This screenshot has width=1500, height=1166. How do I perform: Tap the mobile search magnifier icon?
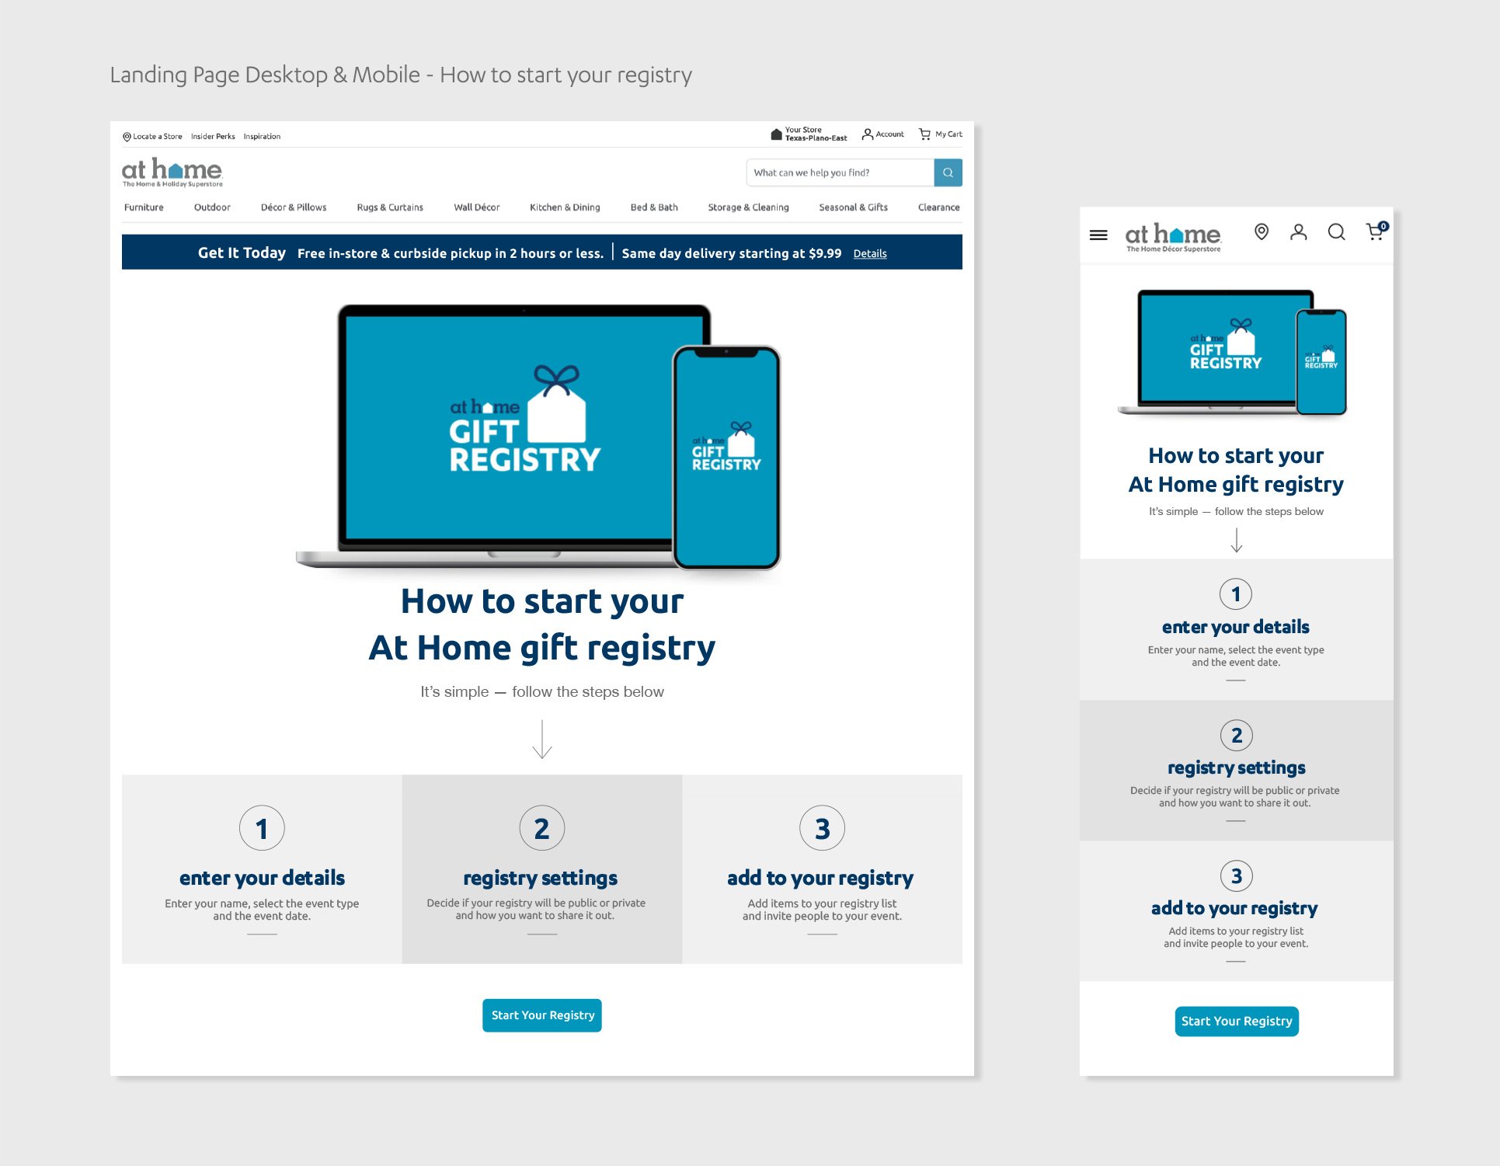point(1336,231)
